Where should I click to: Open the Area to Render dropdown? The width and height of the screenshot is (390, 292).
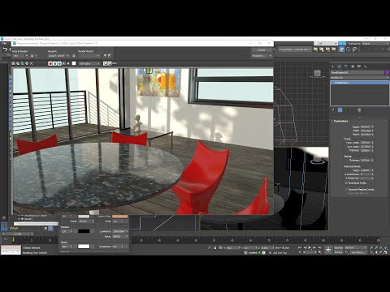tap(20, 56)
